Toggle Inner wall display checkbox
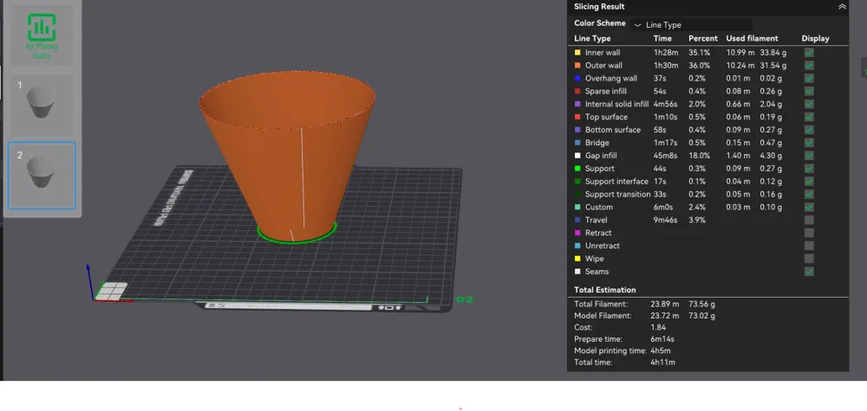The image size is (867, 411). [809, 53]
